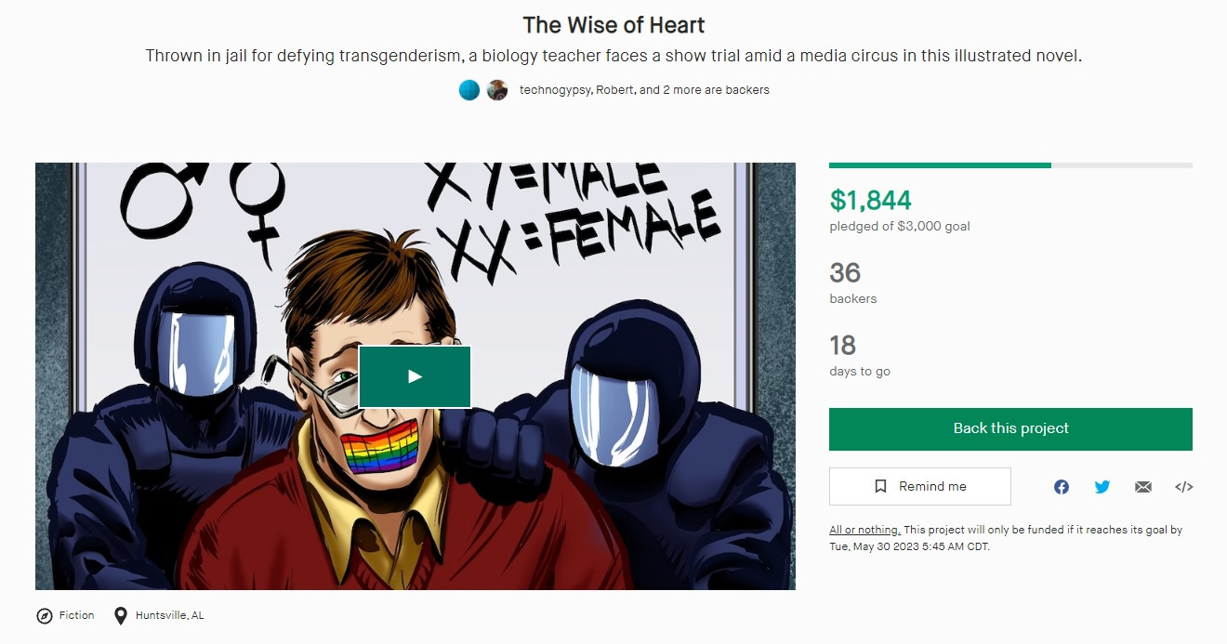1227x644 pixels.
Task: Open the blue backer avatar
Action: [469, 90]
